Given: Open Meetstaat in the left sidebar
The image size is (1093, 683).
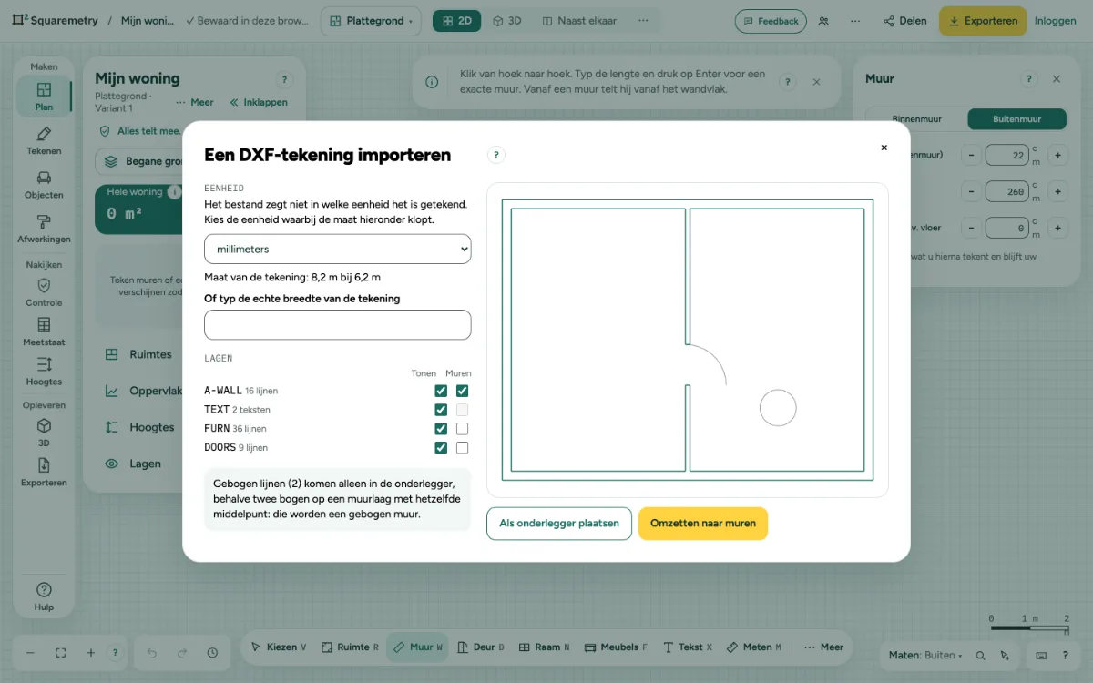Looking at the screenshot, I should click(x=44, y=332).
